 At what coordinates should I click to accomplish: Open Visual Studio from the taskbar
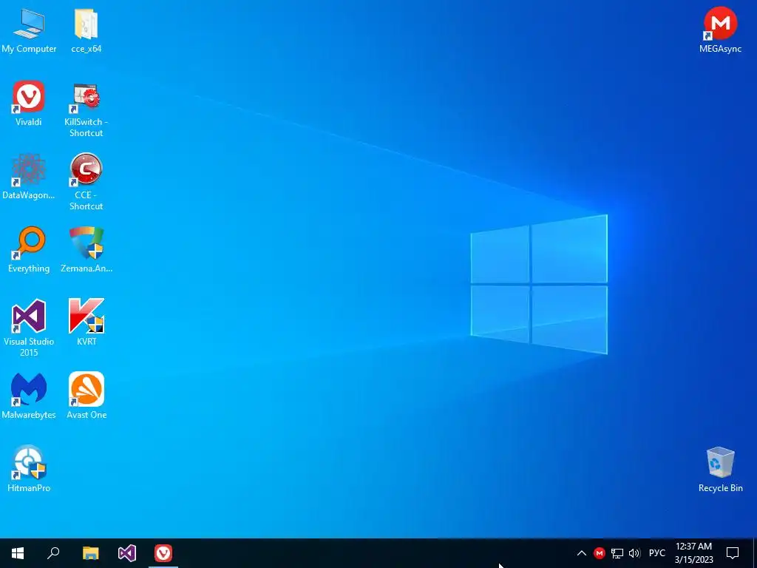tap(127, 553)
